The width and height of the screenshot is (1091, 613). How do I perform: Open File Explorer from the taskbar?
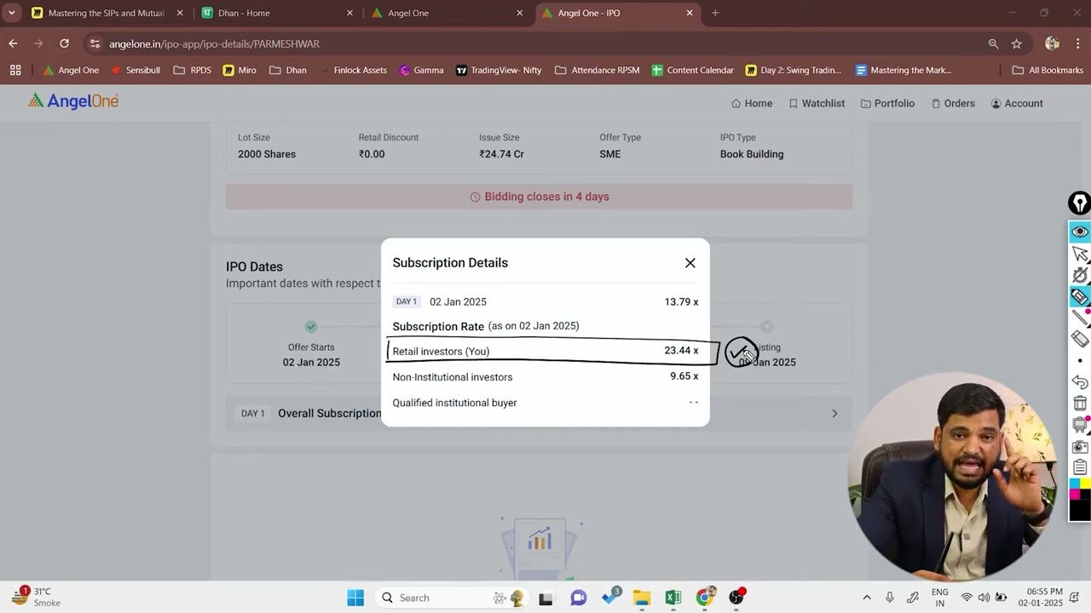[x=642, y=598]
